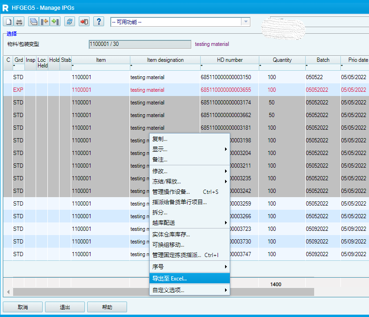
Task: Select 管理操作设备... menu entry
Action: coord(190,192)
